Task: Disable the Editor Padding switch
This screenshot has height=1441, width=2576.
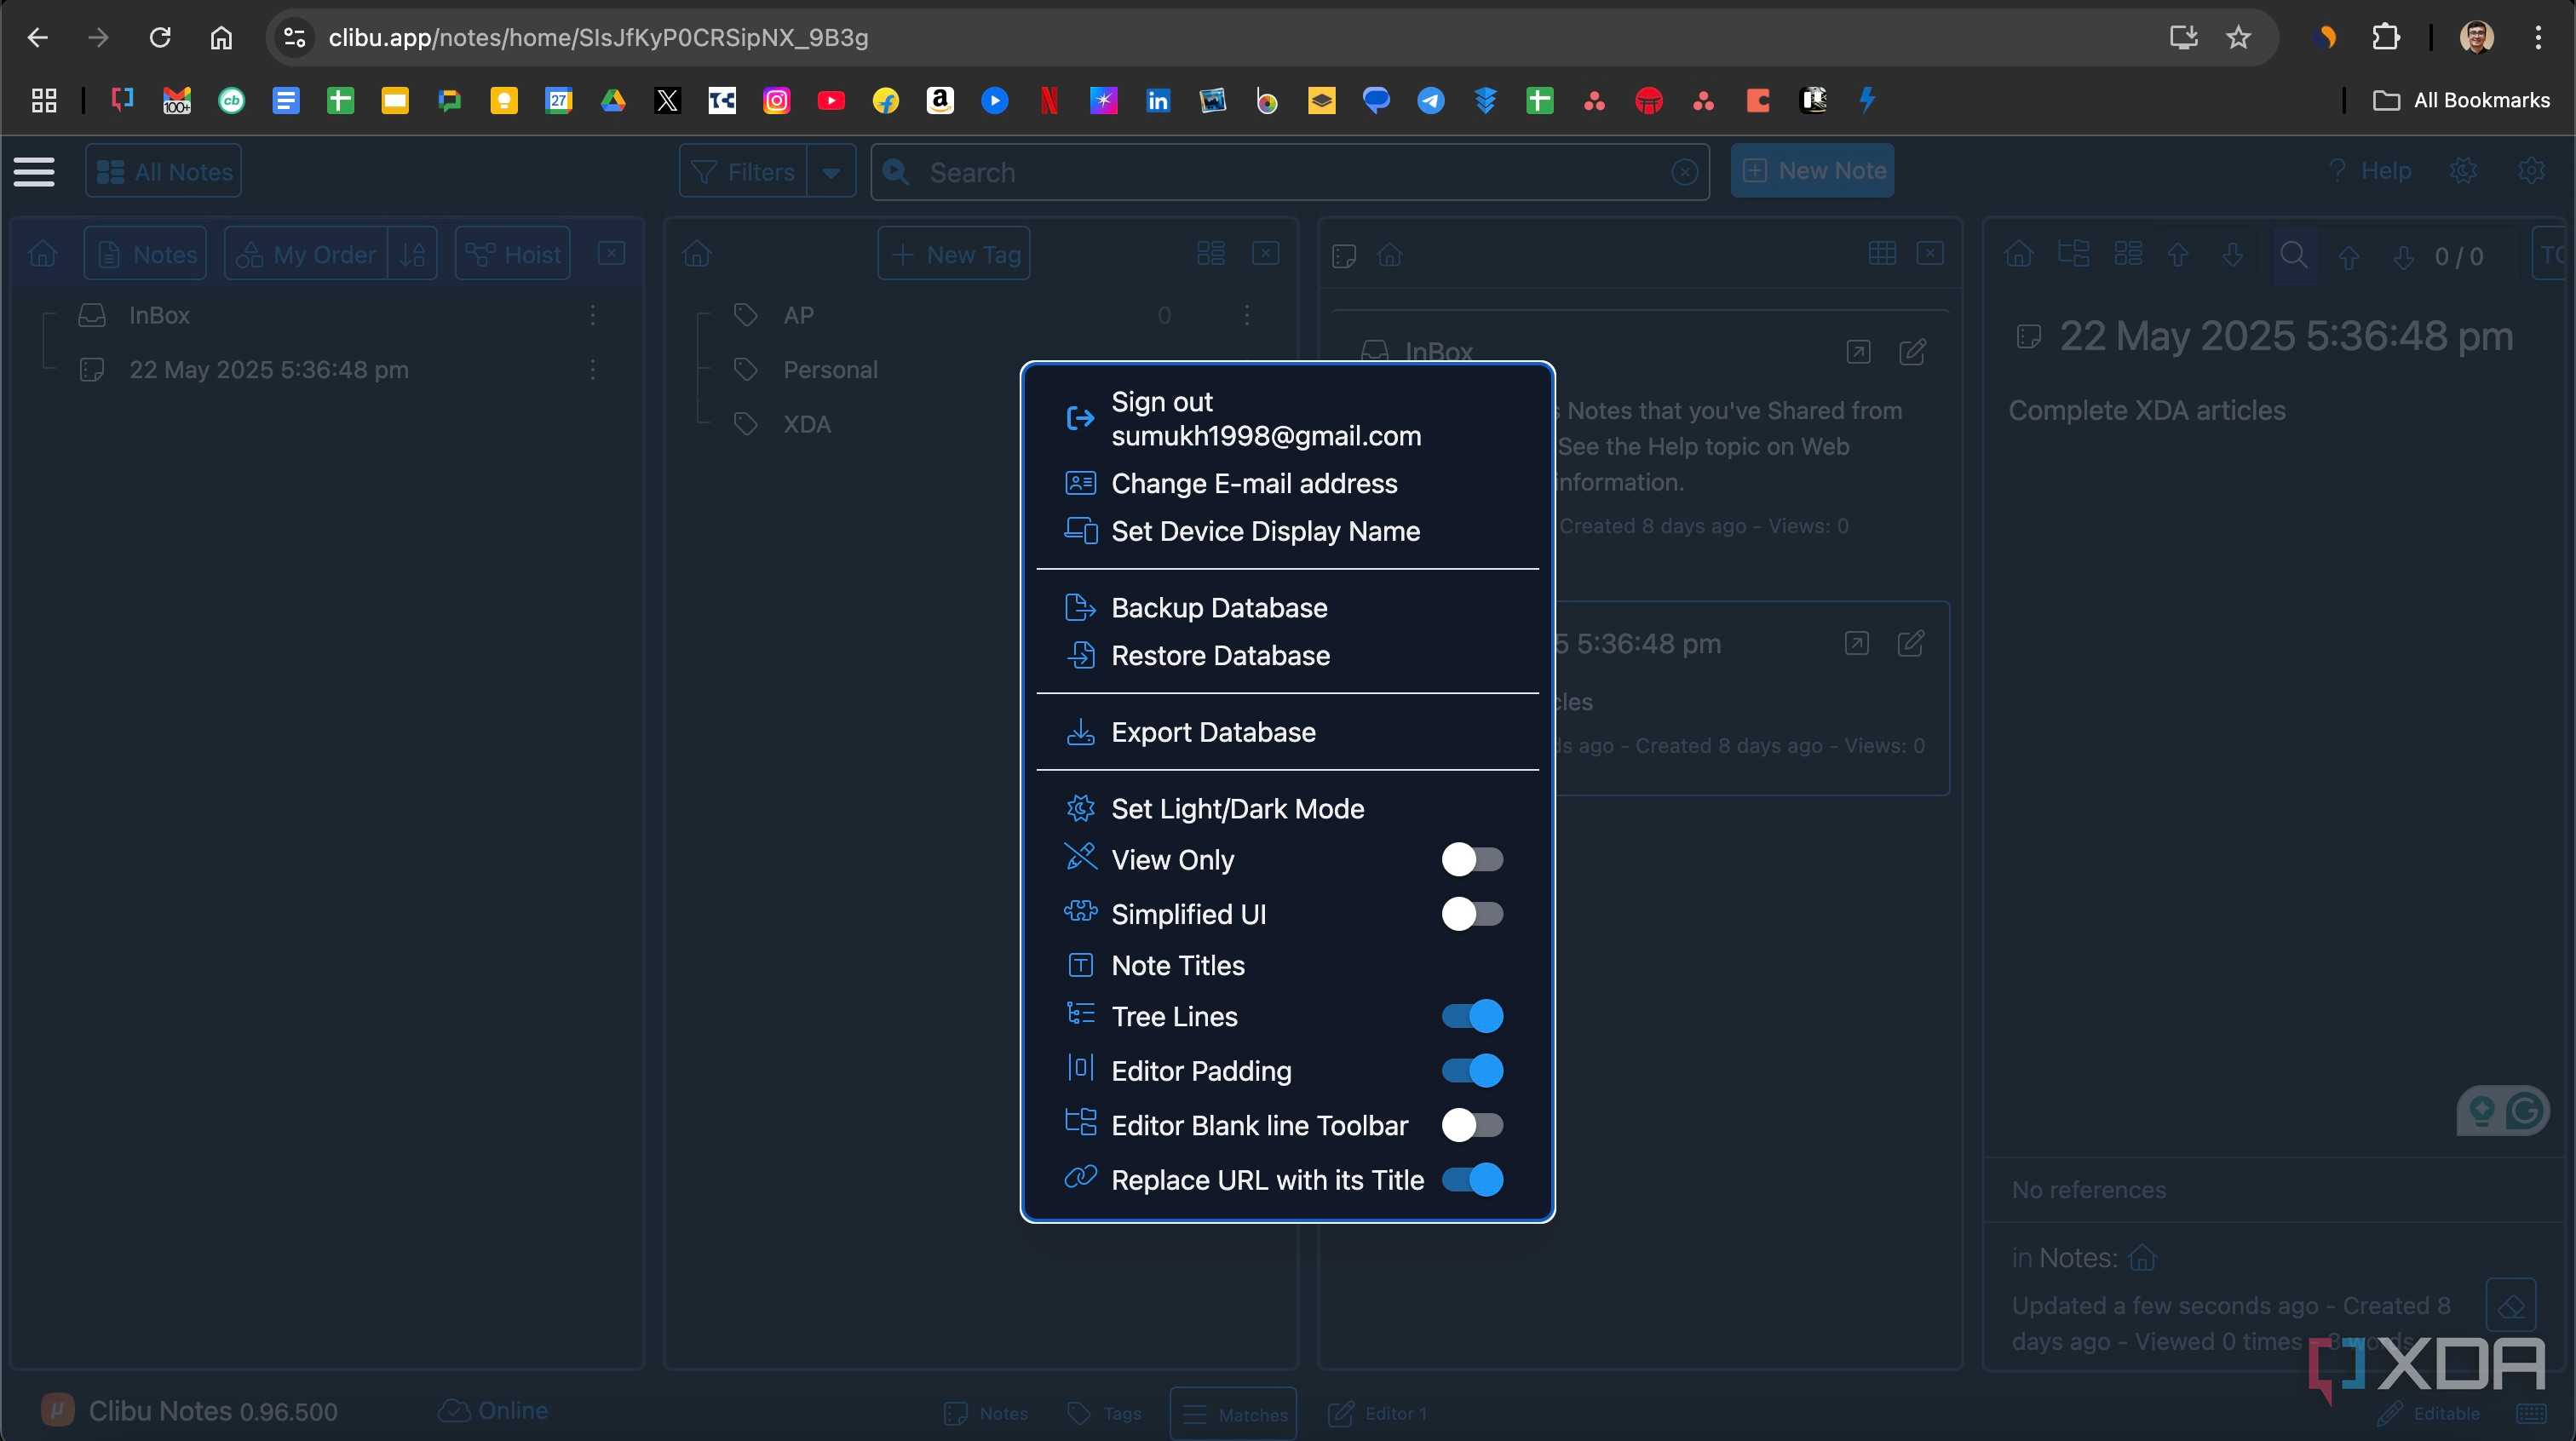Action: (1471, 1070)
